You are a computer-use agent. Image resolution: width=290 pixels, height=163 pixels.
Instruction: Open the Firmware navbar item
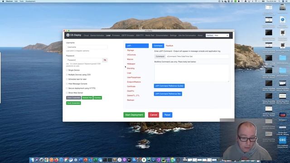click(116, 35)
